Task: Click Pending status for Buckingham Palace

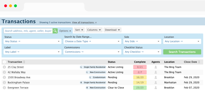Action: pyautogui.click(x=112, y=82)
